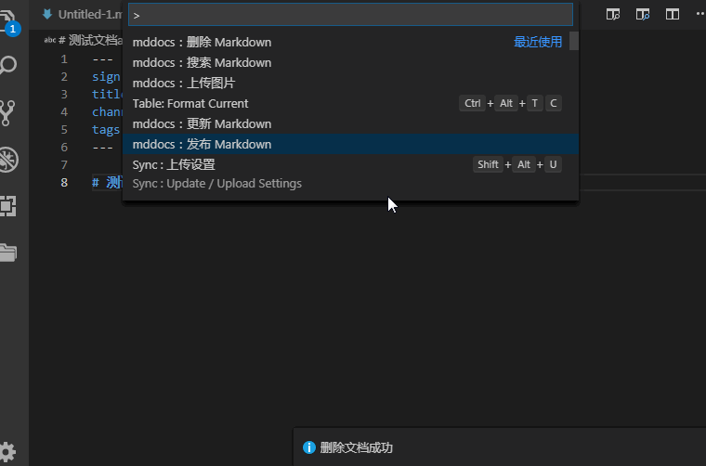Open the Debug view icon

(x=8, y=160)
